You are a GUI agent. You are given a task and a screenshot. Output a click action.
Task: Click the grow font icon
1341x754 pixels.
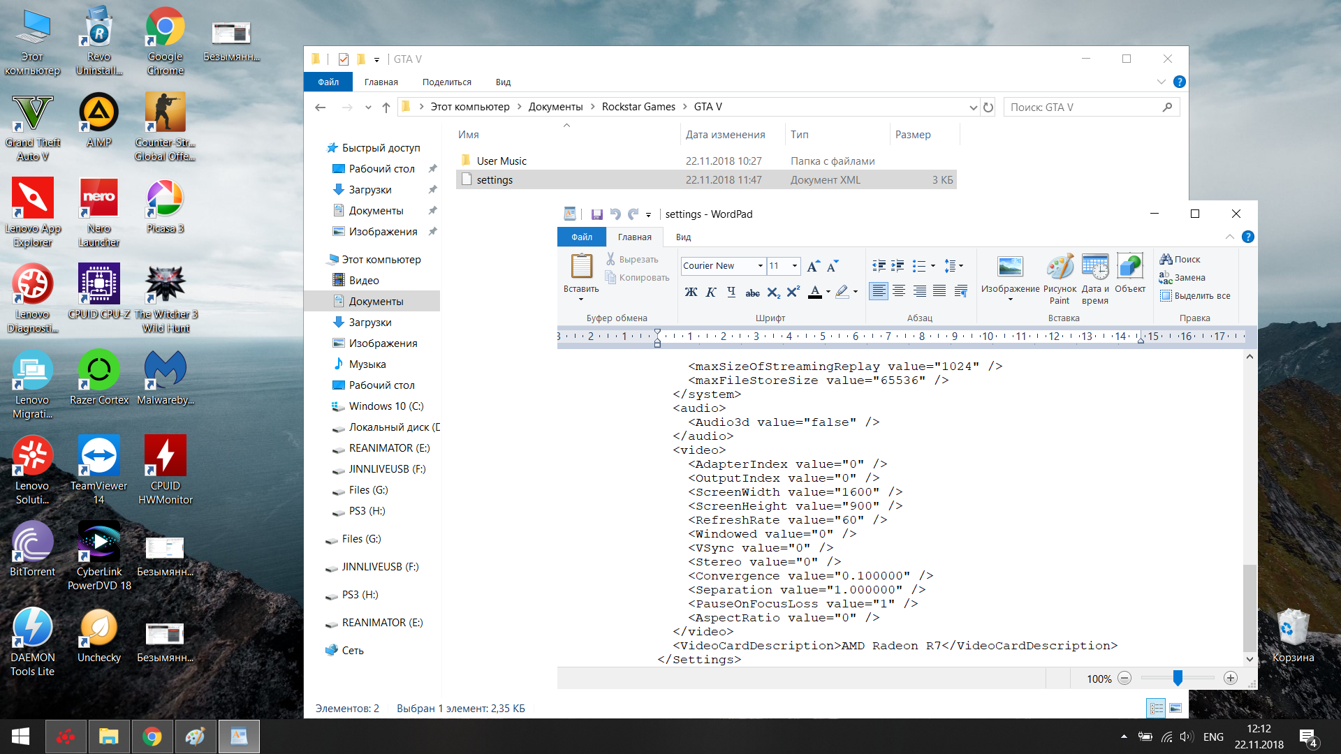[x=813, y=266]
